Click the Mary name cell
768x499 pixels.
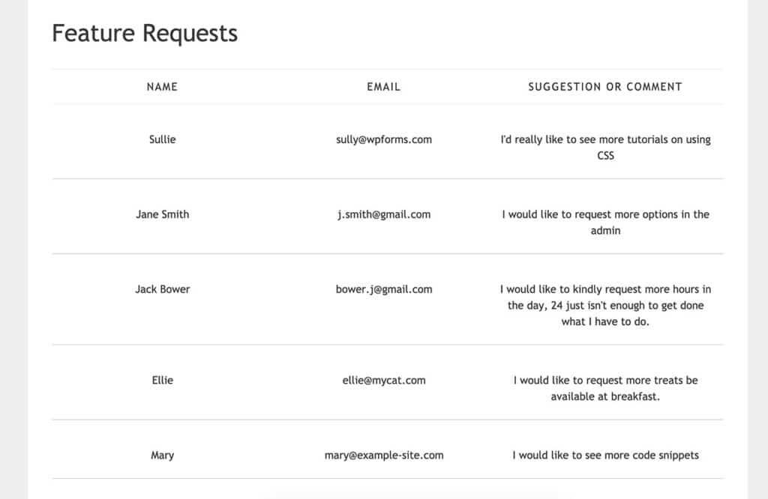163,456
